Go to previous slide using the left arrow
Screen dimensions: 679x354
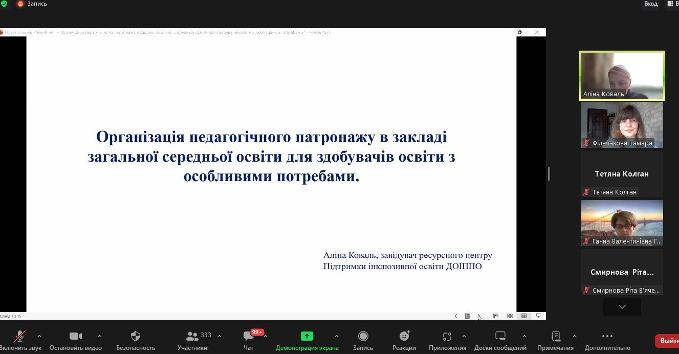pyautogui.click(x=456, y=316)
